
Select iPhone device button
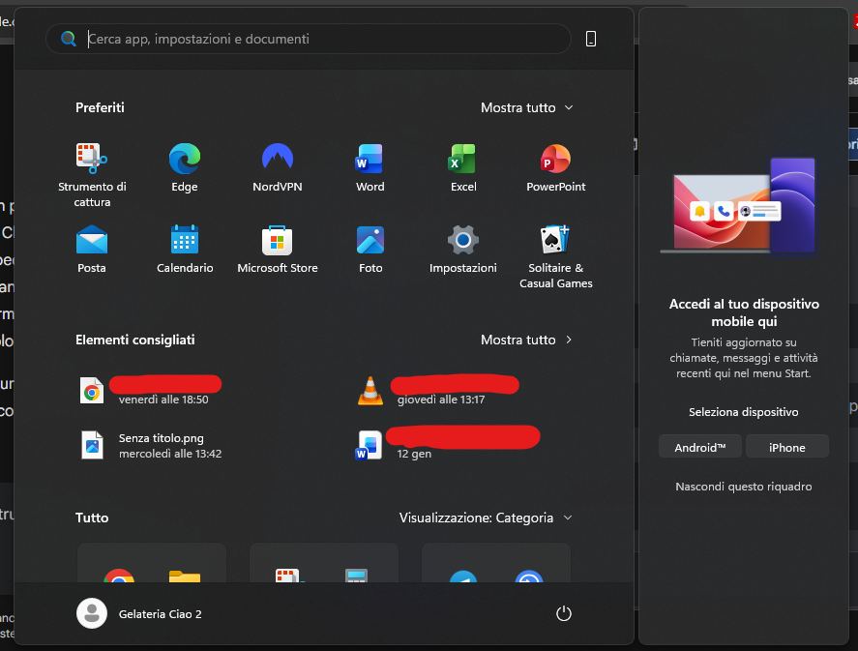(x=786, y=447)
